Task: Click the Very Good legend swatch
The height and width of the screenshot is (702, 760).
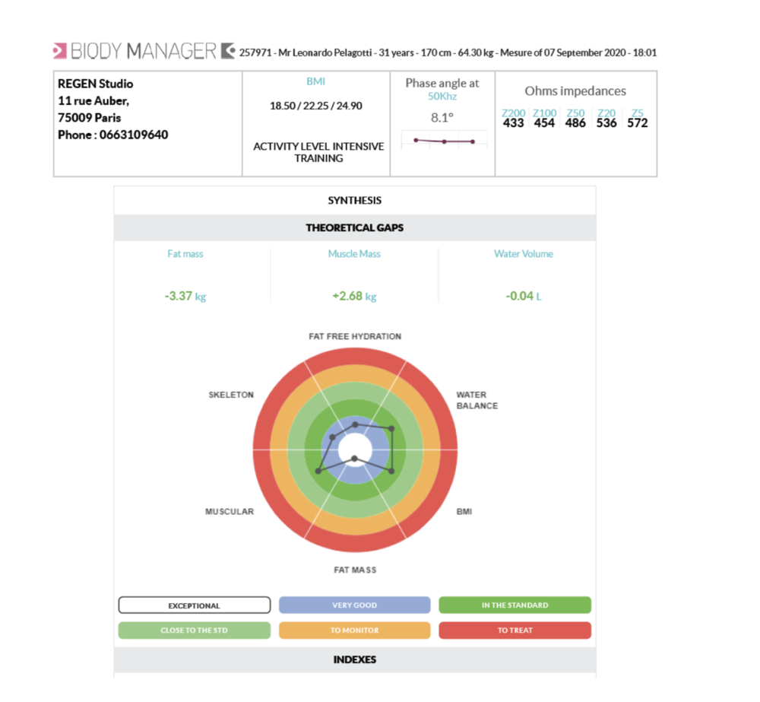Action: [x=354, y=605]
